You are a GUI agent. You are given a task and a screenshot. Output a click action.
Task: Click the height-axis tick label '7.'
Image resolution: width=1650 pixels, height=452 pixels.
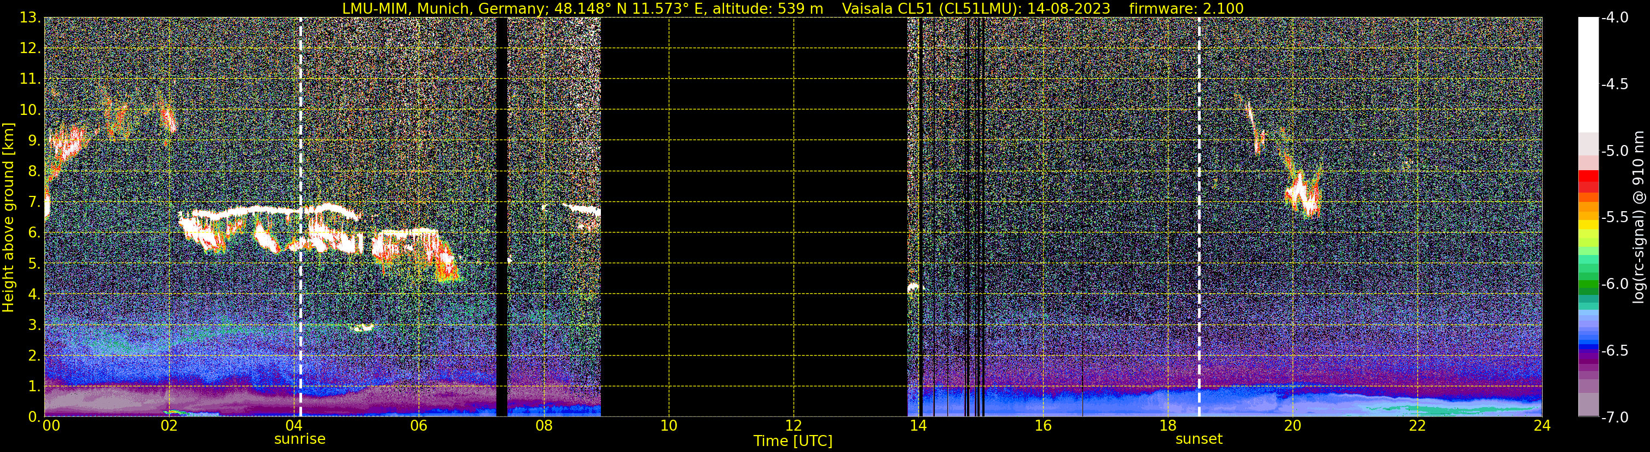coord(34,202)
